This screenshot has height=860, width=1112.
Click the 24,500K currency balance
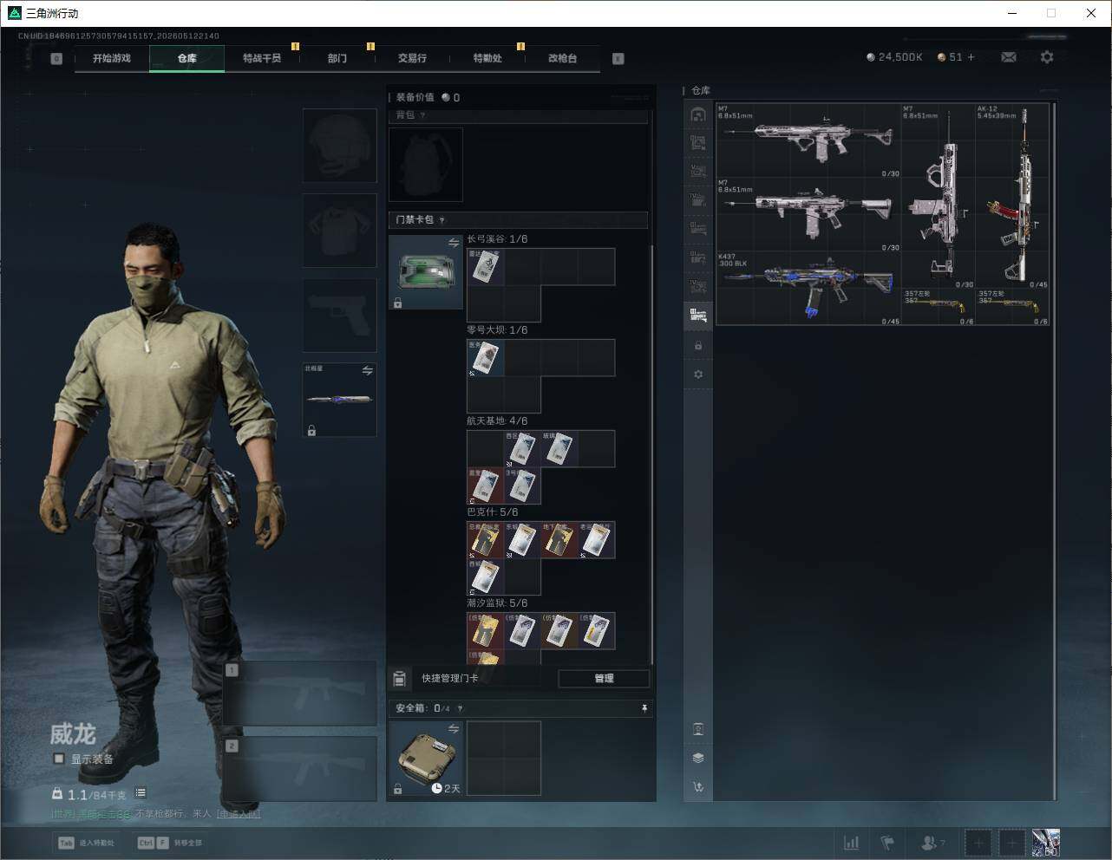[894, 57]
